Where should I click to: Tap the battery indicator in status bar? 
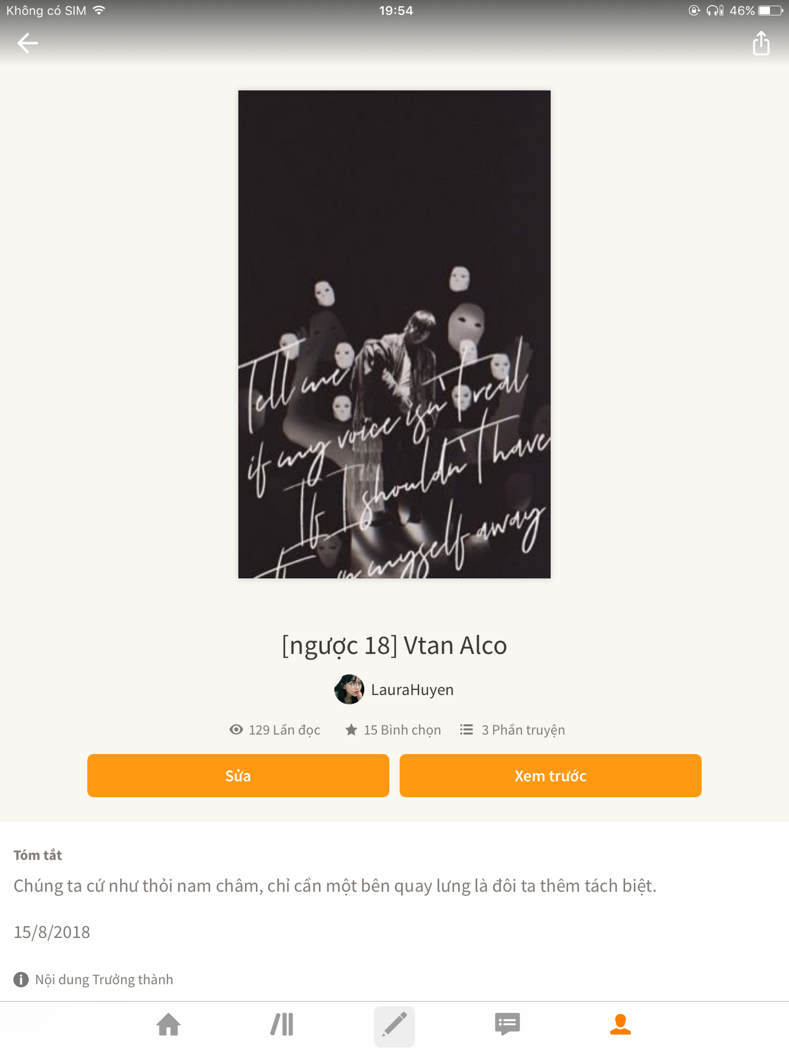coord(771,10)
